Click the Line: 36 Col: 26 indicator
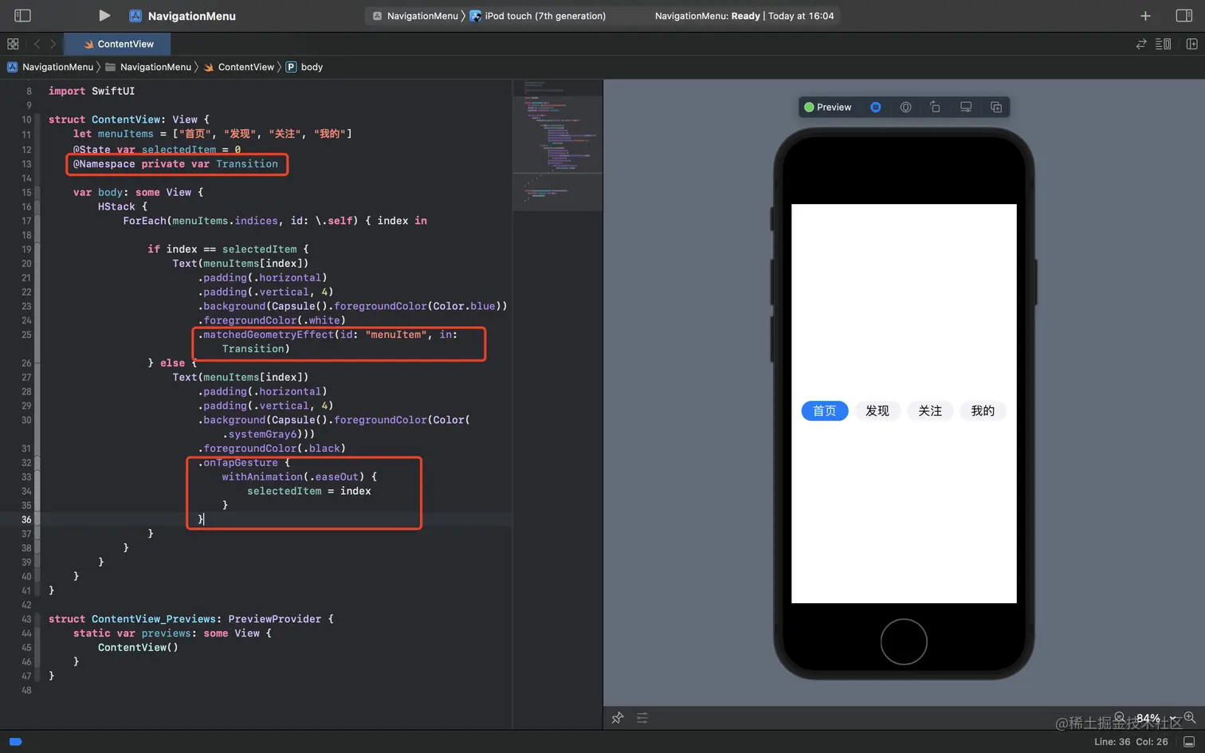The height and width of the screenshot is (753, 1205). (x=1131, y=742)
